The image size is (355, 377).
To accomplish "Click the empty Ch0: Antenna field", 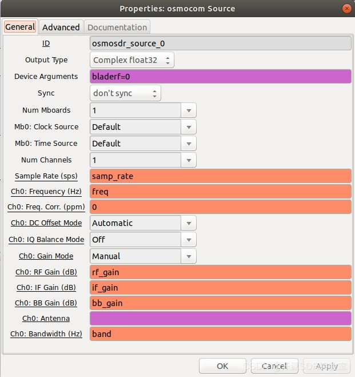I will 221,319.
